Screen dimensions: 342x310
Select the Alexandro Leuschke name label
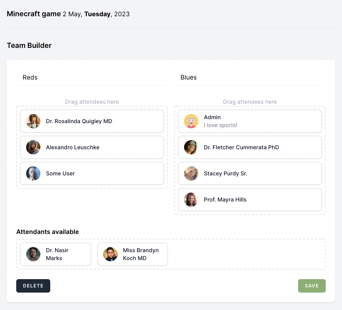[72, 147]
